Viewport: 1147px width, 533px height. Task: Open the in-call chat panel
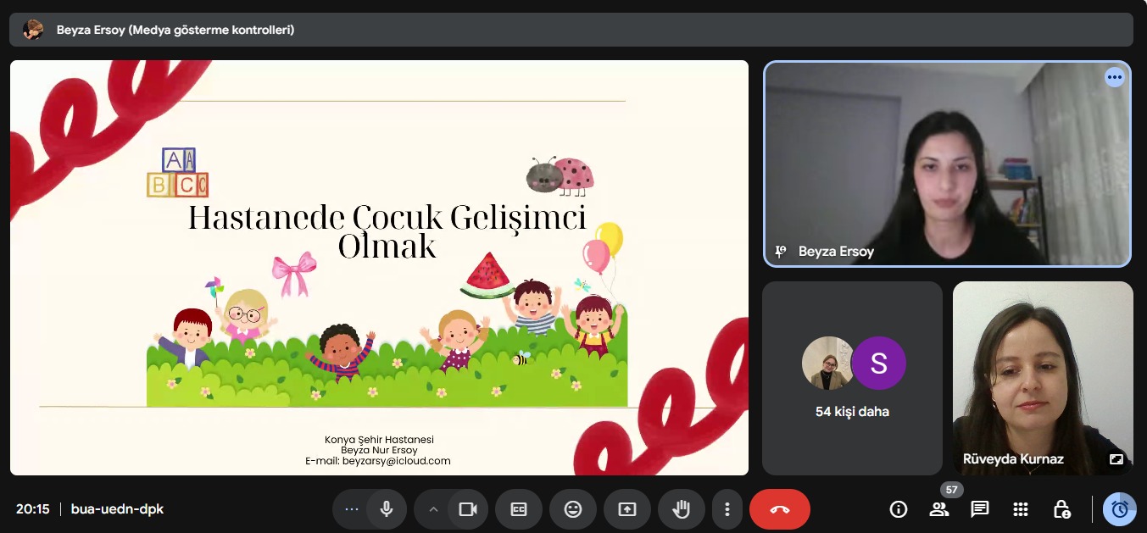978,509
